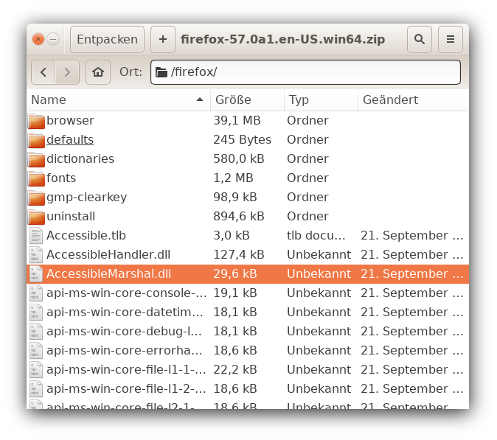The height and width of the screenshot is (440, 497).
Task: Click the highlighted AccessibleMarshal.dll name
Action: 108,274
